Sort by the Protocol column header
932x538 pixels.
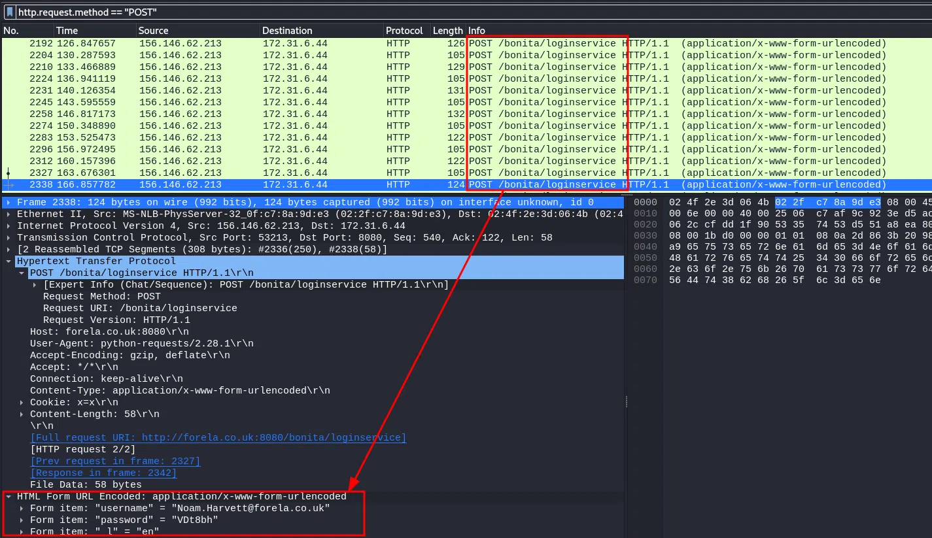[x=404, y=31]
